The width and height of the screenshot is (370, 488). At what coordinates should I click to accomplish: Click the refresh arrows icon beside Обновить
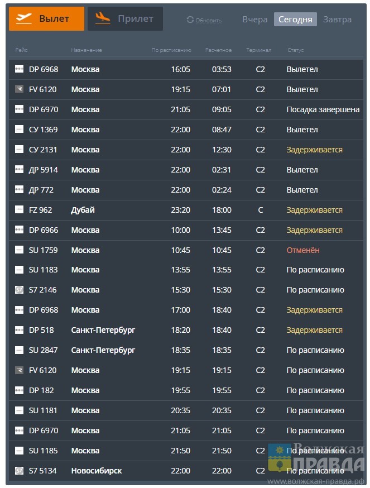(190, 20)
